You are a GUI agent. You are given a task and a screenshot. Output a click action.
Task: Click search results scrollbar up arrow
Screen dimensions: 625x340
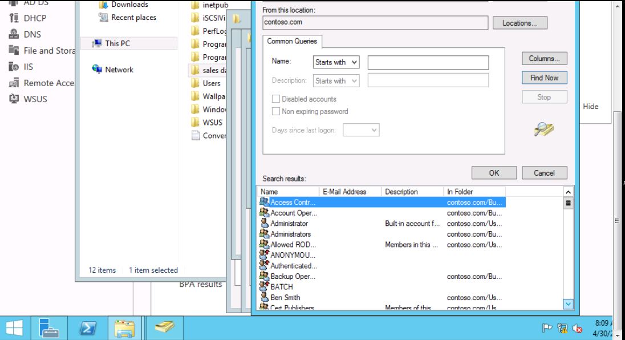569,192
